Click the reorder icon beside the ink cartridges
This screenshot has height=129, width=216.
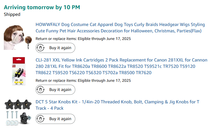[40, 89]
